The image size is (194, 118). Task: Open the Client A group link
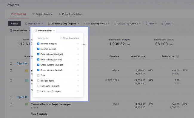pyautogui.click(x=22, y=63)
